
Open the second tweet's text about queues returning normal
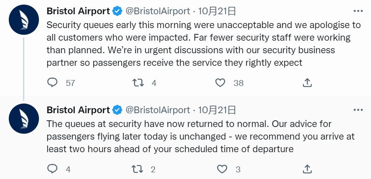pyautogui.click(x=201, y=136)
